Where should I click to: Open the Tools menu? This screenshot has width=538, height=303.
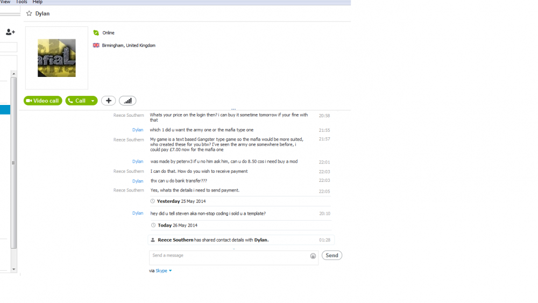click(x=22, y=2)
